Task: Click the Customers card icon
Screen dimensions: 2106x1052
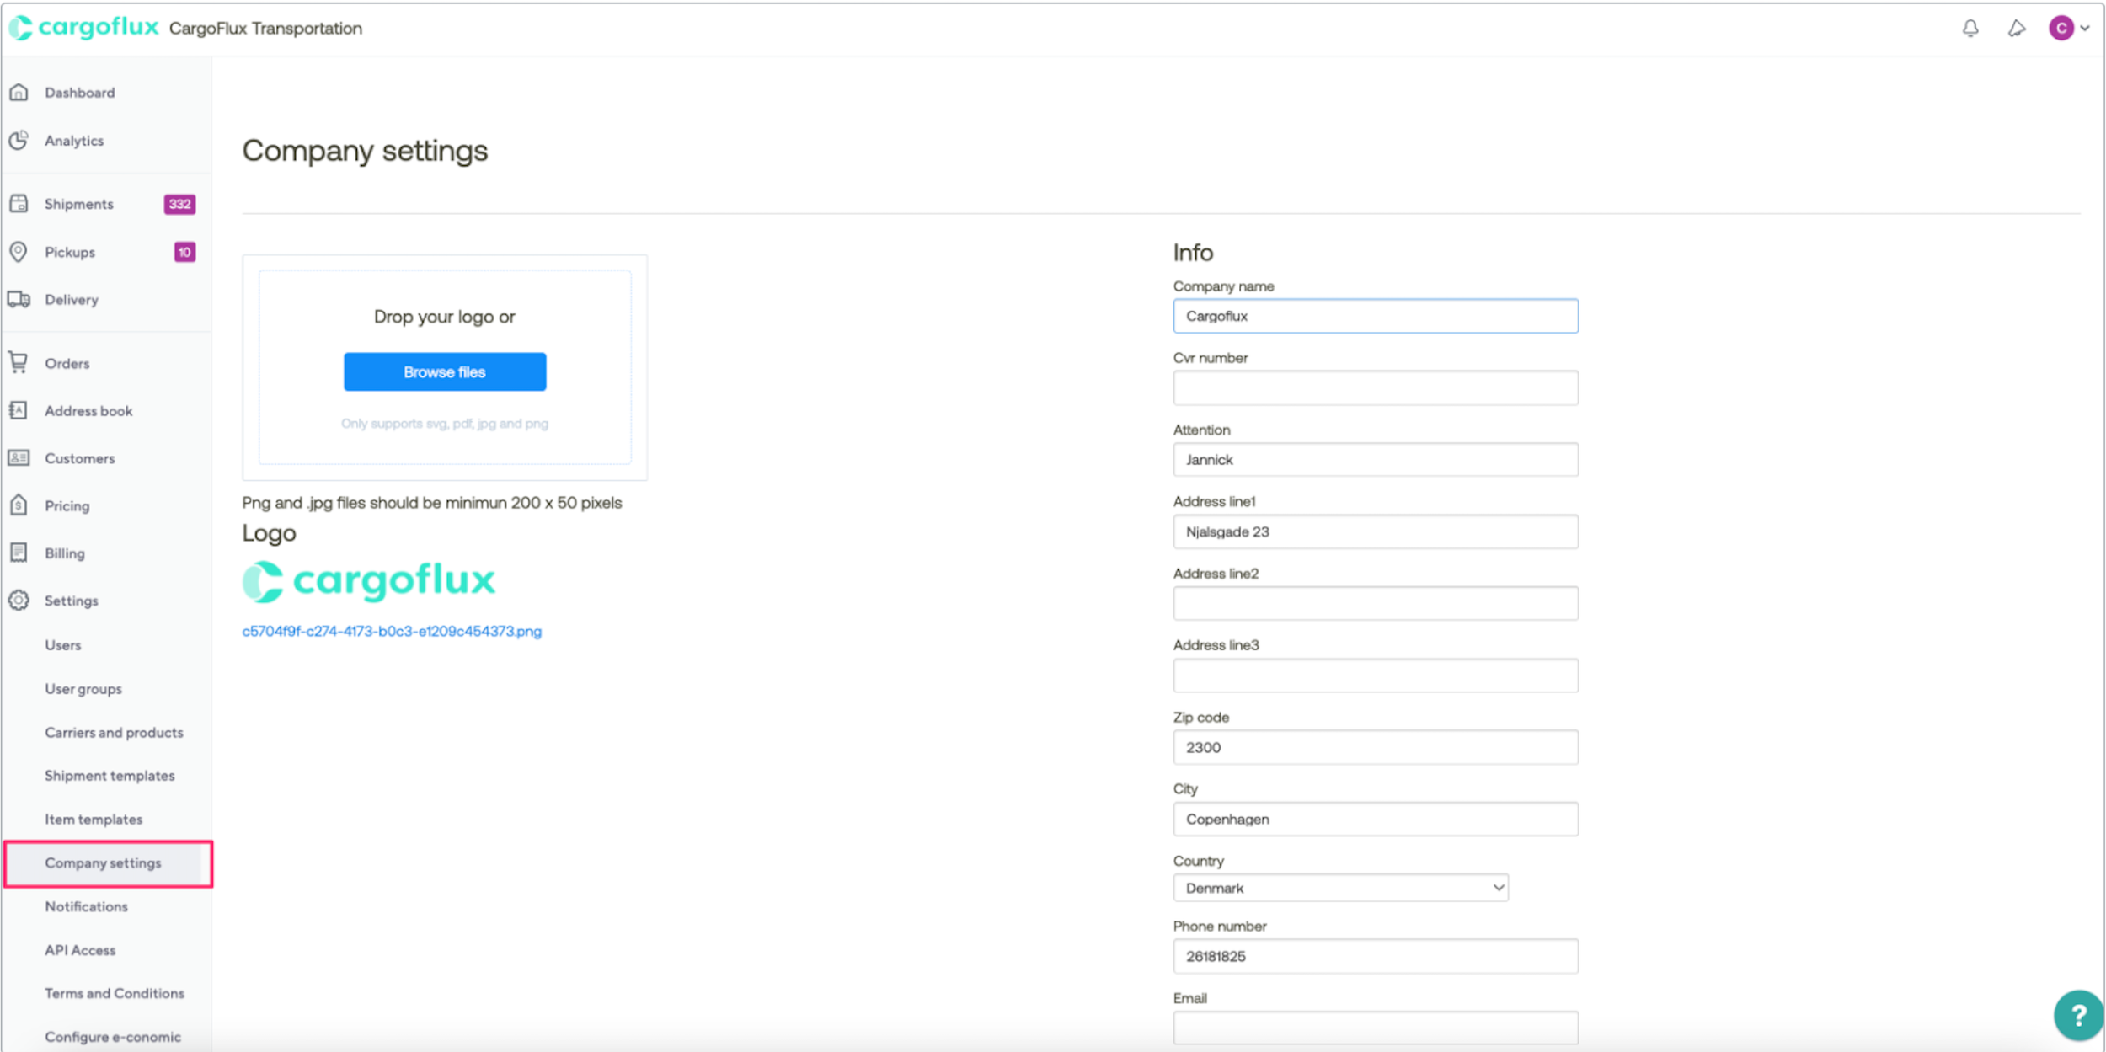Action: click(19, 458)
